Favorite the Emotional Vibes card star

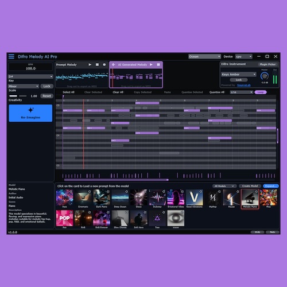pos(183,191)
